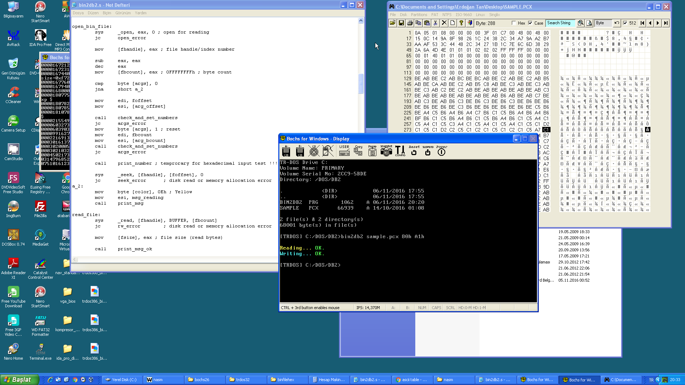
Task: Open Notepad Yardım menu
Action: tap(141, 13)
